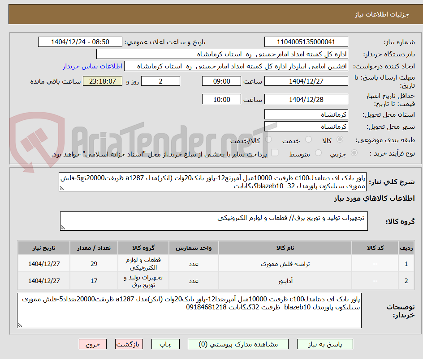This screenshot has width=423, height=359.
Task: Click the 'اطلاعات کالاهای مورد نیاز' section heading
Action: point(375,199)
